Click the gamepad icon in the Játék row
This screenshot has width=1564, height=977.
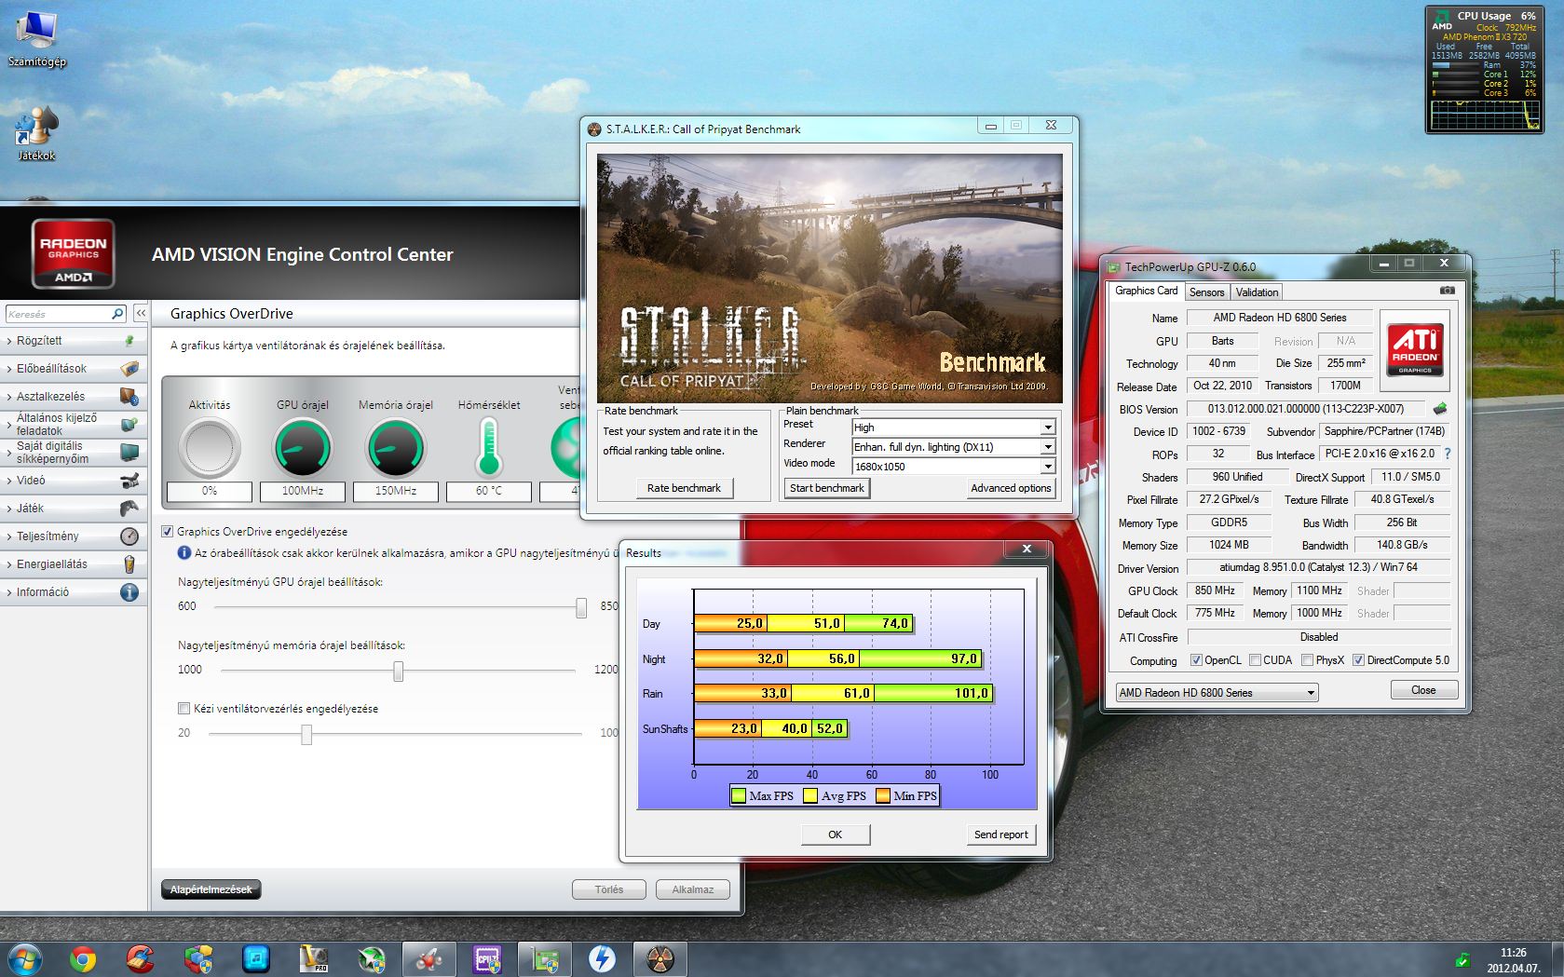129,509
